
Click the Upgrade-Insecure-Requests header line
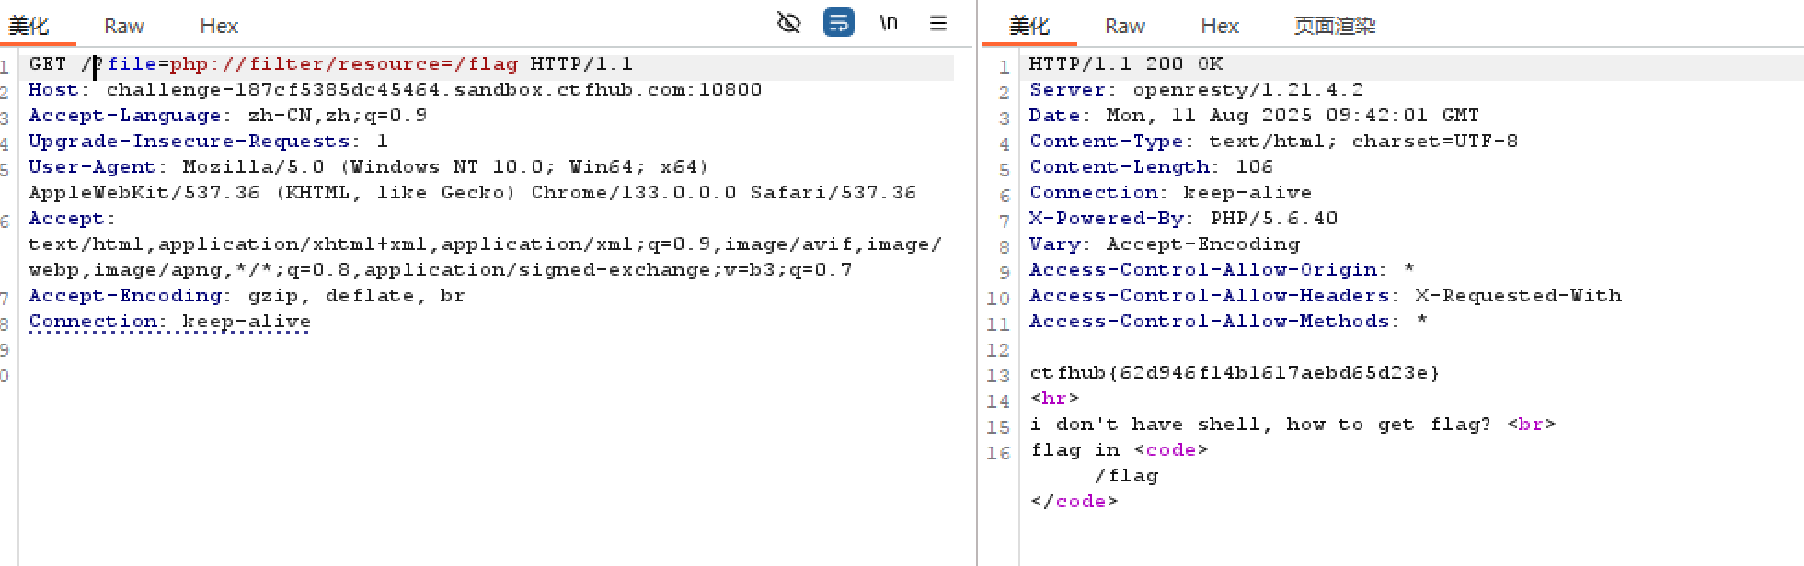coord(209,141)
